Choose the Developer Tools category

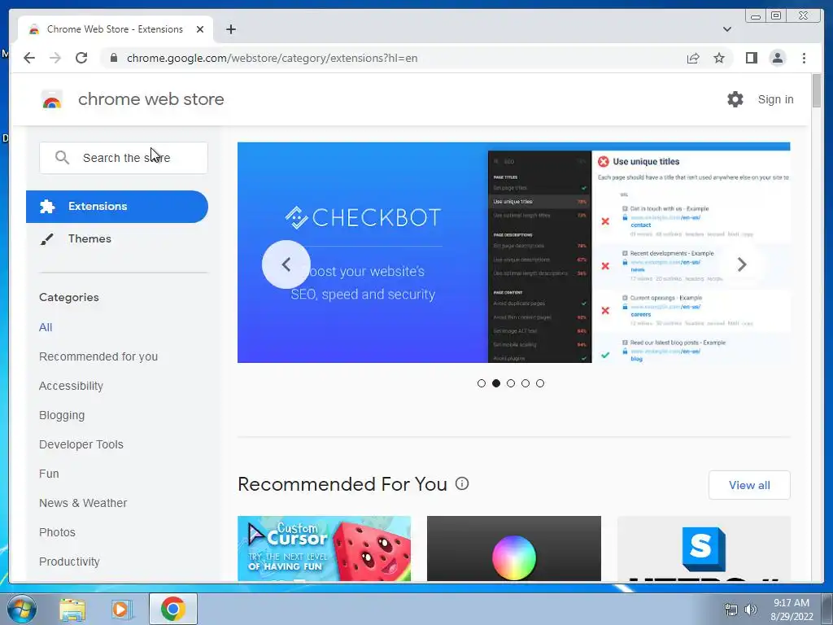coord(81,444)
